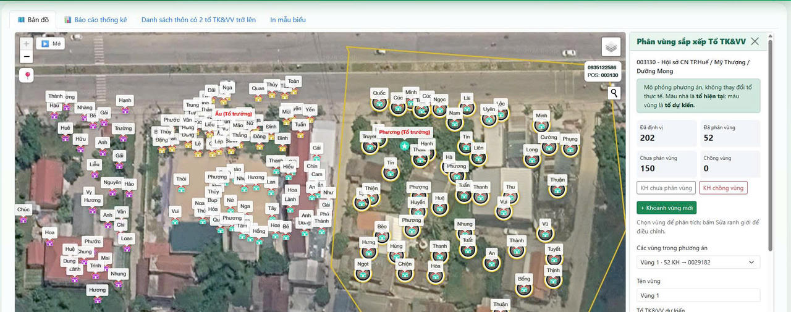Open Danh sách thôn có 2 tổ tab

tap(198, 20)
